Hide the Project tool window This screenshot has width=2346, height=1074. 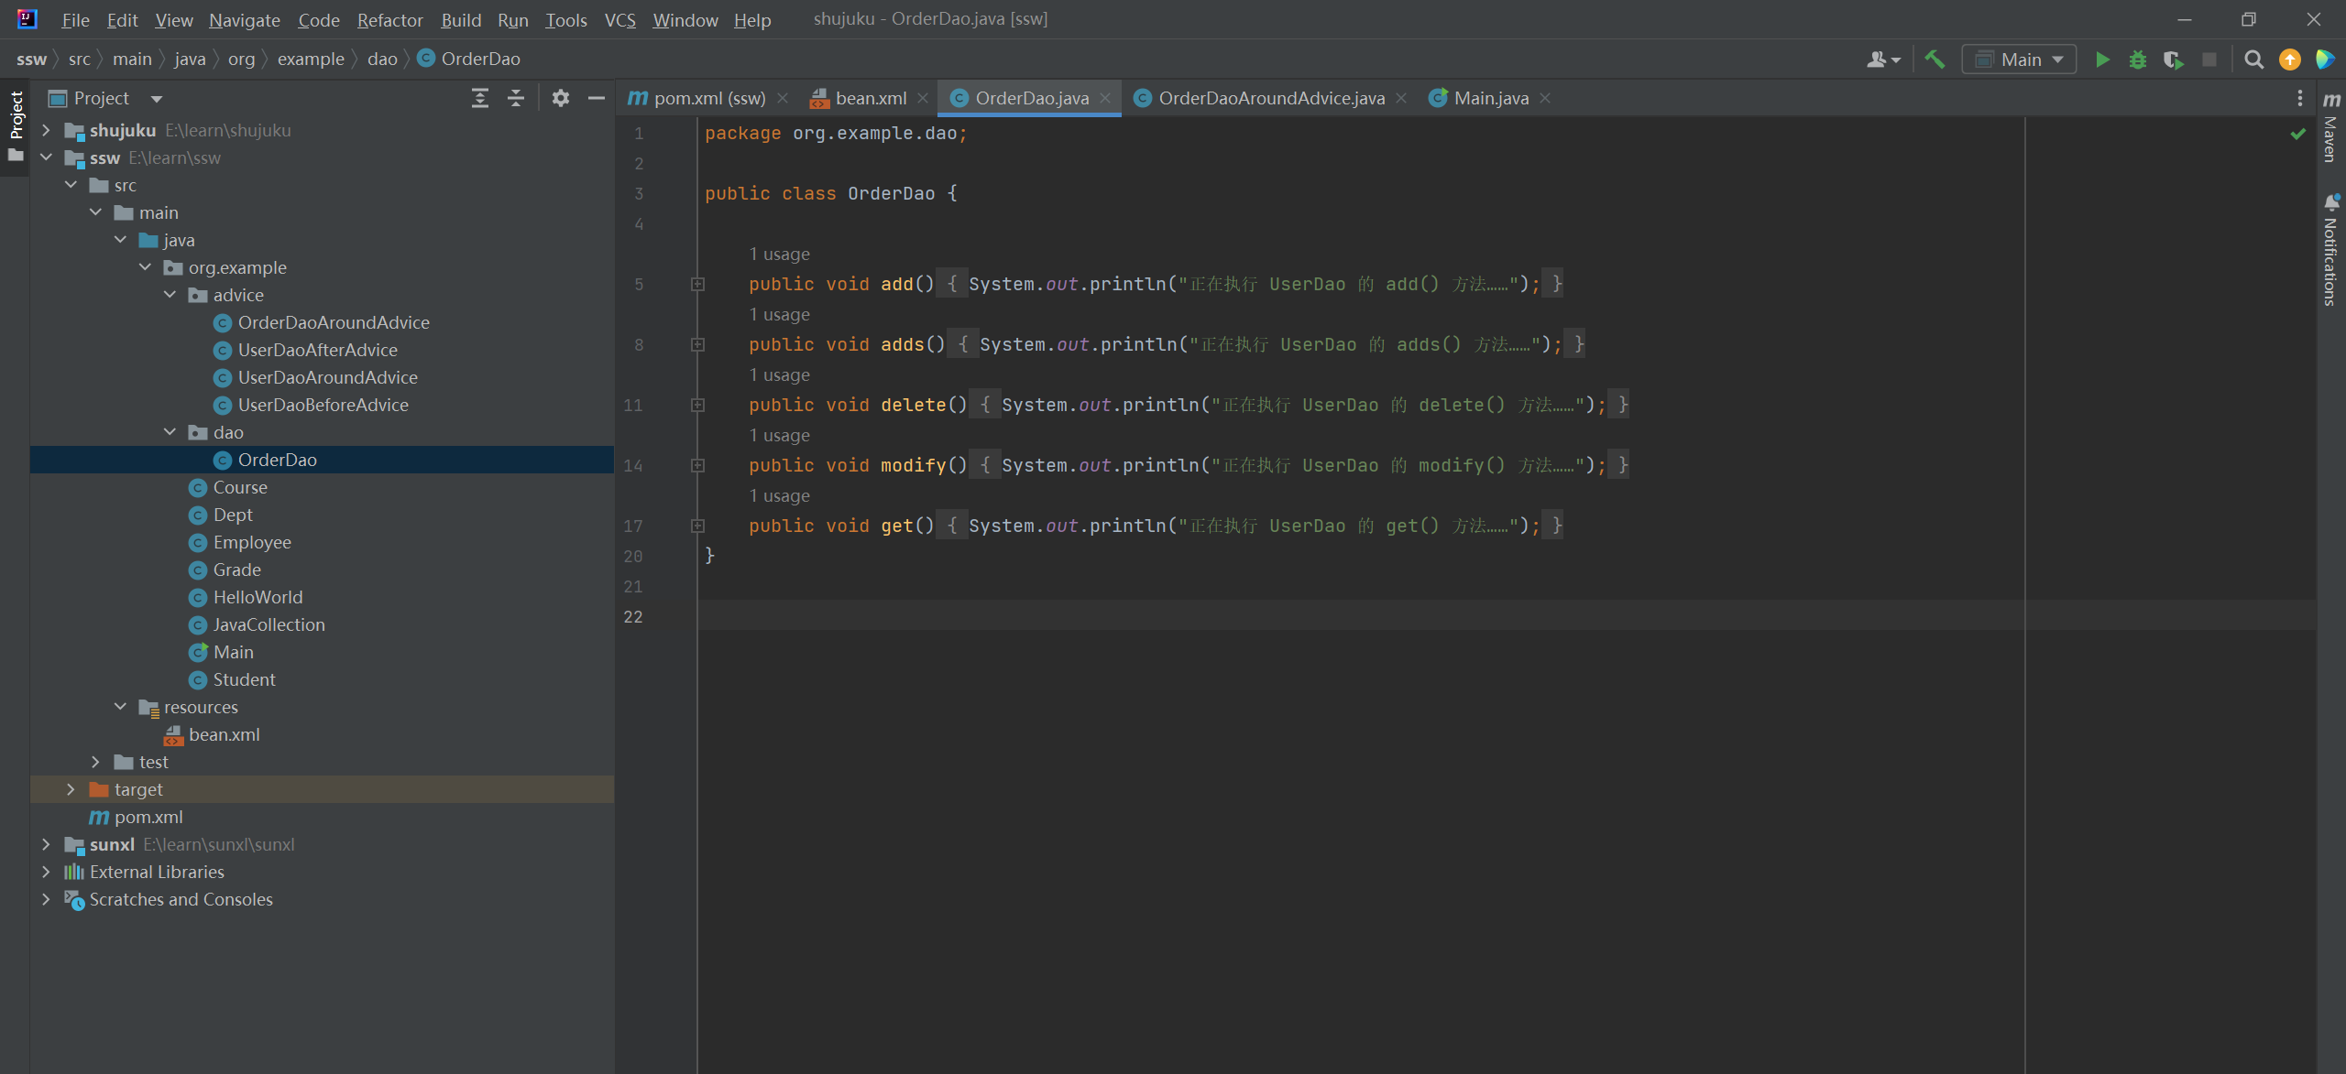pos(597,98)
